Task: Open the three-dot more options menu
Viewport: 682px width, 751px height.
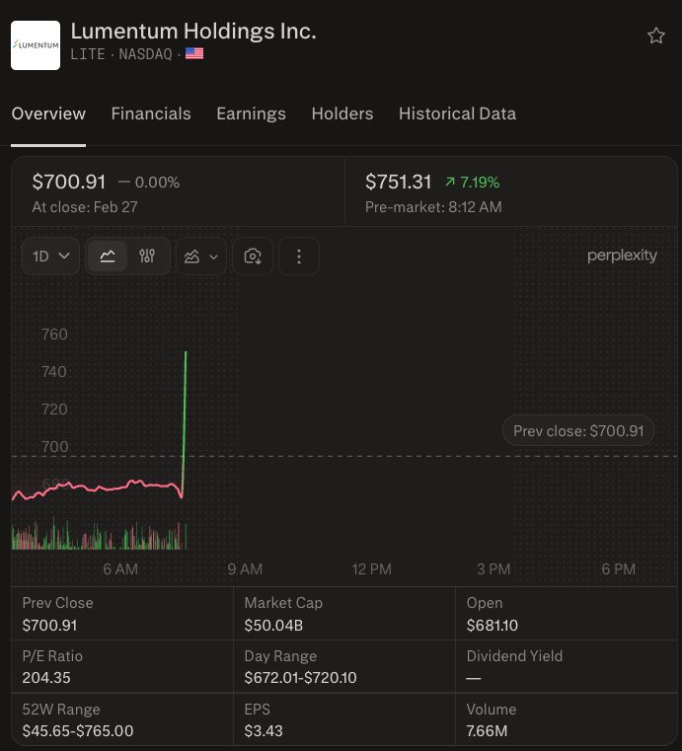Action: [299, 257]
